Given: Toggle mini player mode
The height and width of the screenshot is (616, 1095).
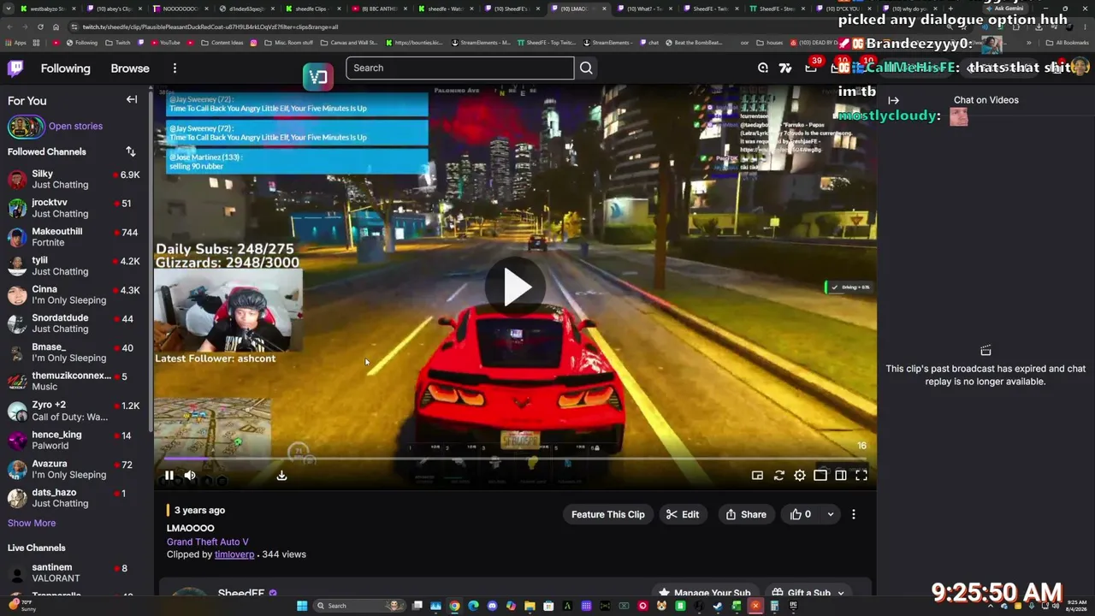Looking at the screenshot, I should (757, 476).
